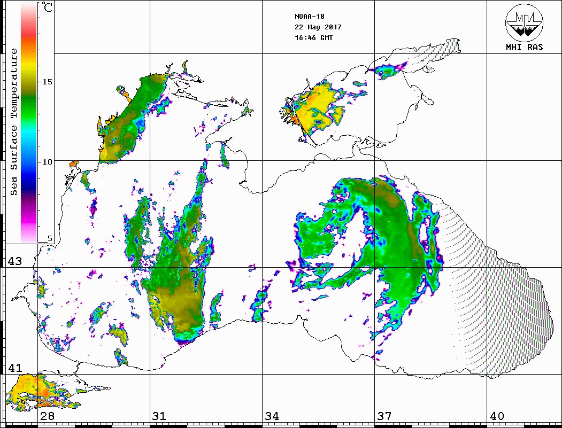This screenshot has height=428, width=562.
Task: Click the latitude 43 axis label
Action: [x=14, y=261]
